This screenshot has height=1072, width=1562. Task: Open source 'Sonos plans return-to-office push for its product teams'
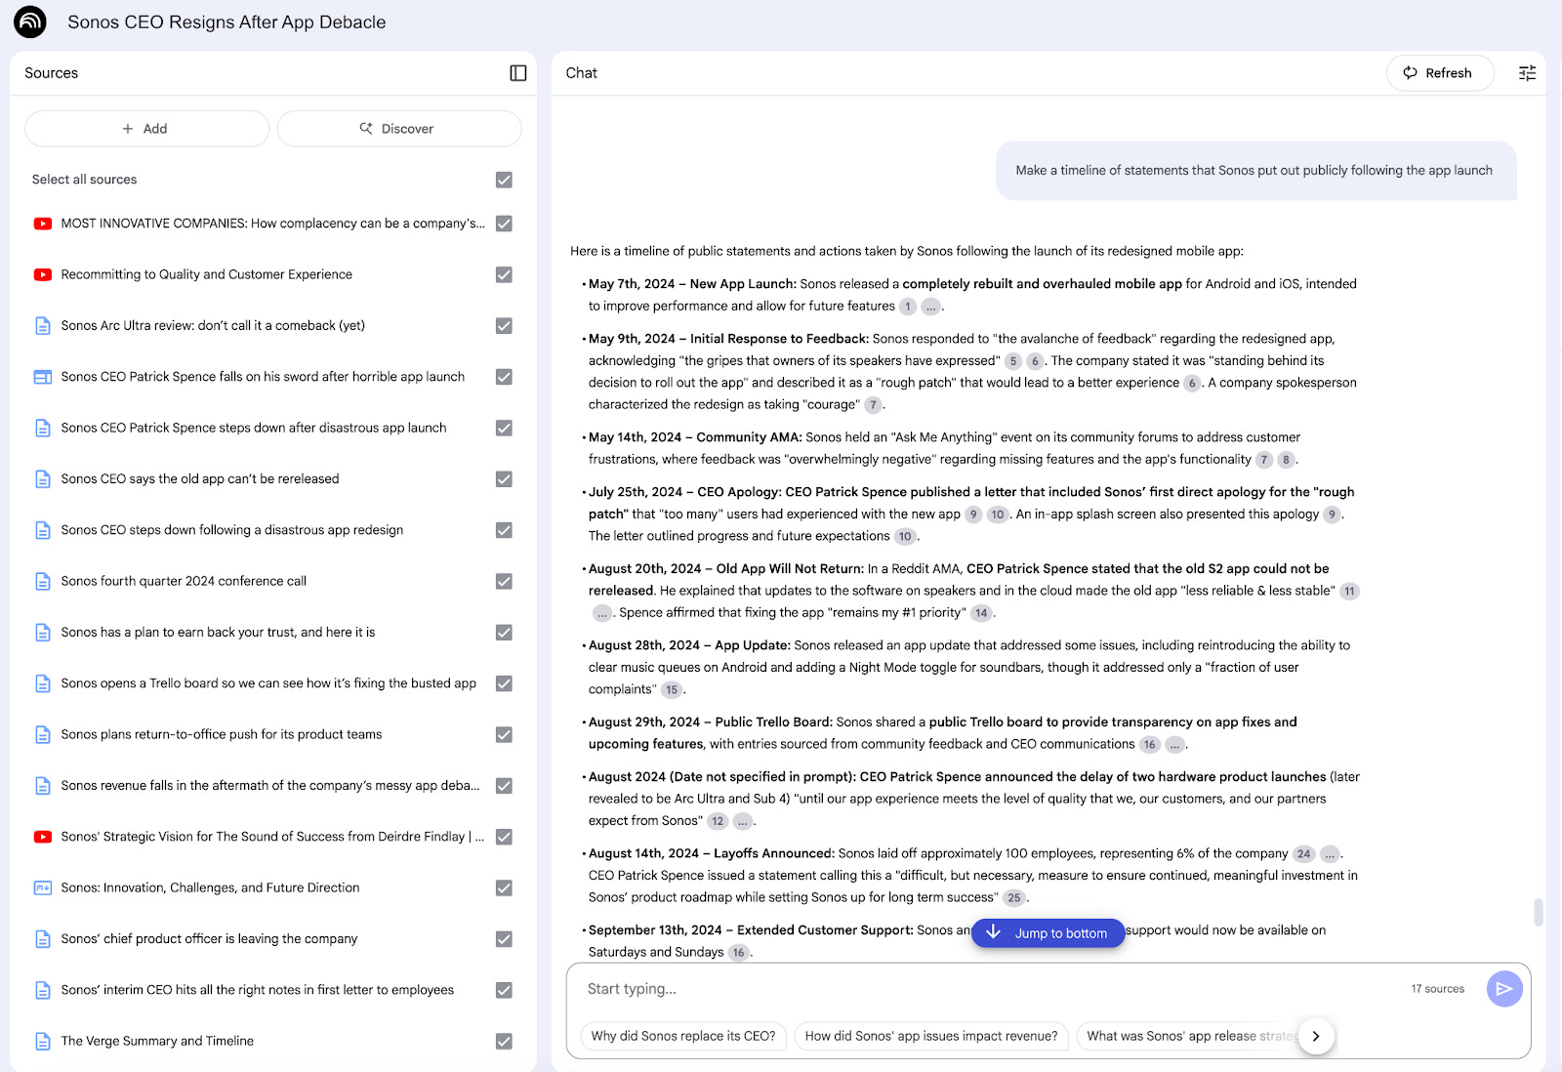222,734
